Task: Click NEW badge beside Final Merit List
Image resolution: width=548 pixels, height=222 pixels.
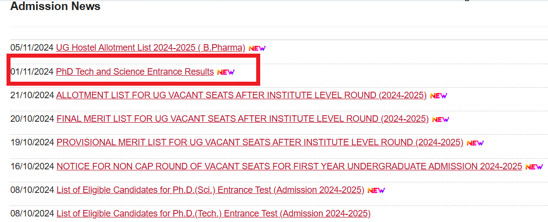Action: point(441,119)
